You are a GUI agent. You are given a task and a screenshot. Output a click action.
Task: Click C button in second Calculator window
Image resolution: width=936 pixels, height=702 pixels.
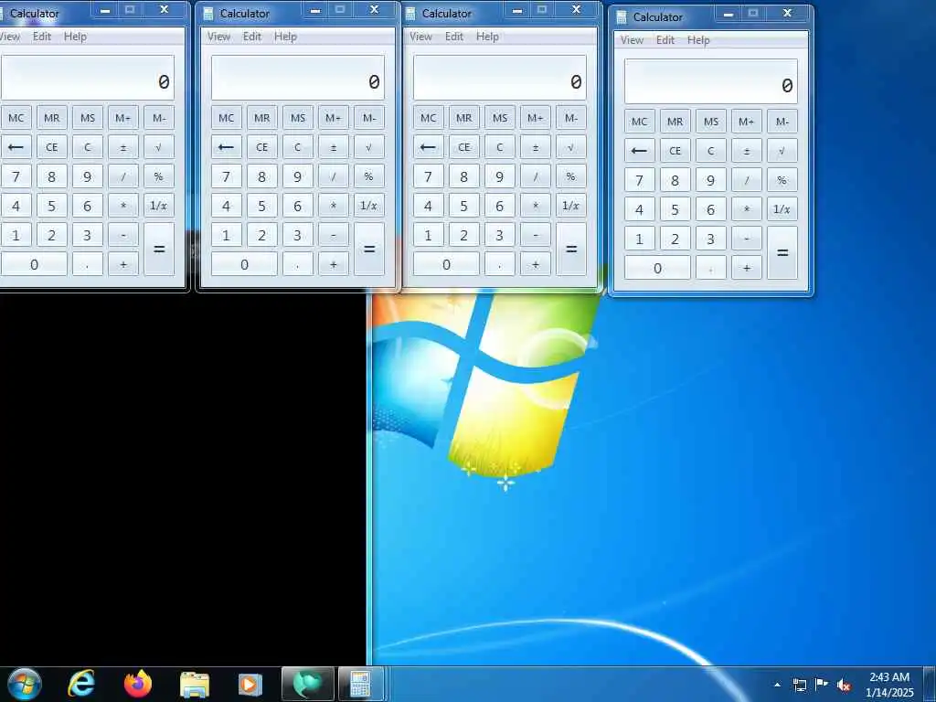coord(297,147)
